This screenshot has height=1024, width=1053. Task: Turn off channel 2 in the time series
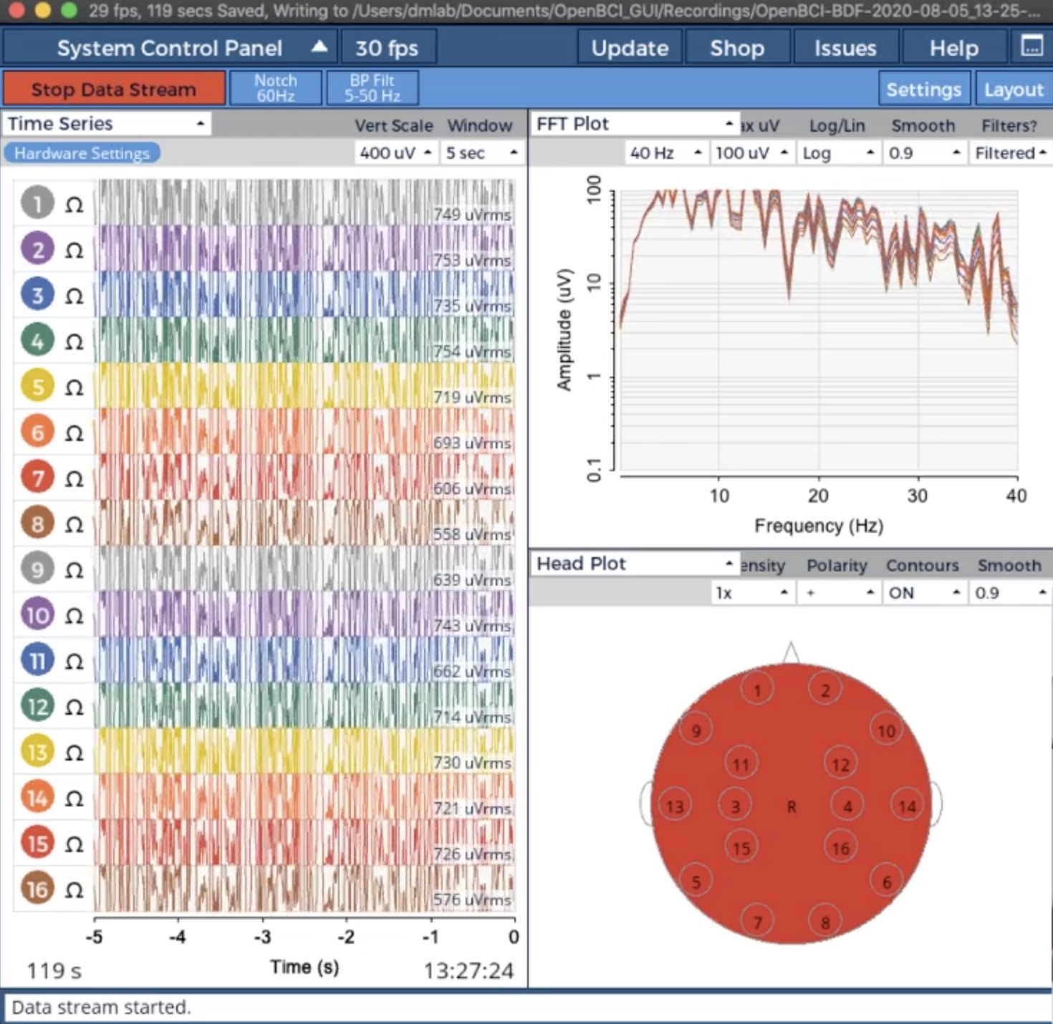click(37, 248)
